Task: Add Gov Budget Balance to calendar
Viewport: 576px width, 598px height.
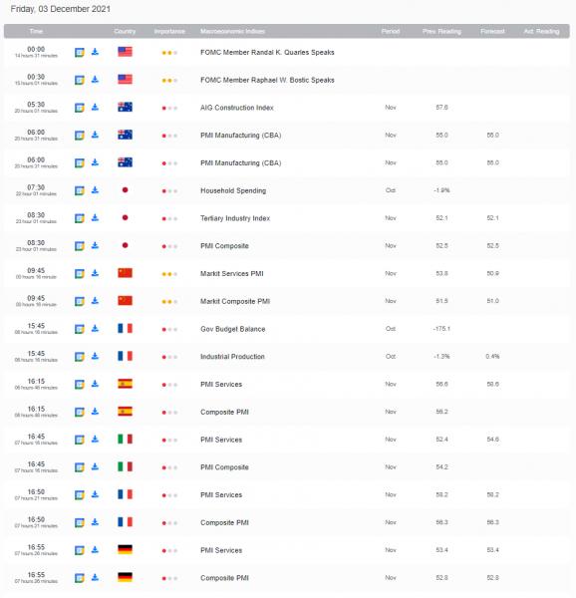Action: (80, 329)
